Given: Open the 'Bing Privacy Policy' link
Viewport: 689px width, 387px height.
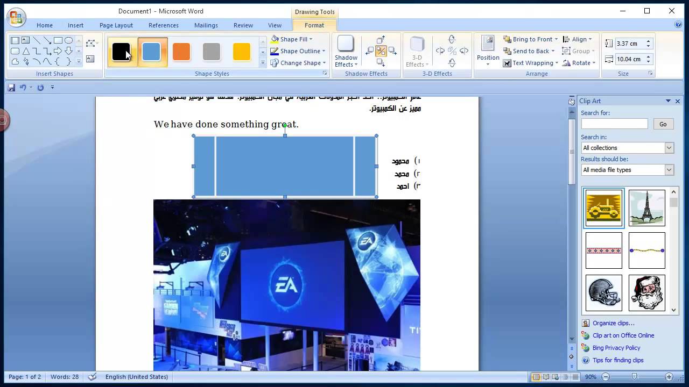Looking at the screenshot, I should 616,348.
